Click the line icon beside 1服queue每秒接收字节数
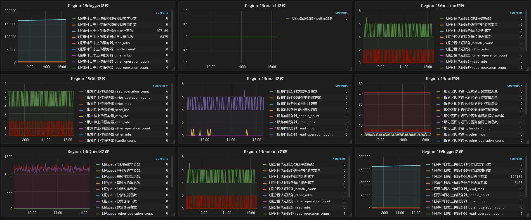Viewport: 531px width, 220px height. (x=98, y=165)
